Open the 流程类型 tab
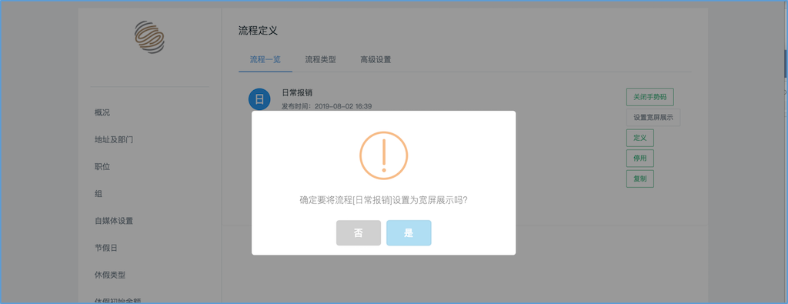The image size is (788, 304). (320, 60)
